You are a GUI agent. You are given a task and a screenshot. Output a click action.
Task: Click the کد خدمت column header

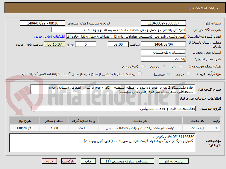point(197,121)
